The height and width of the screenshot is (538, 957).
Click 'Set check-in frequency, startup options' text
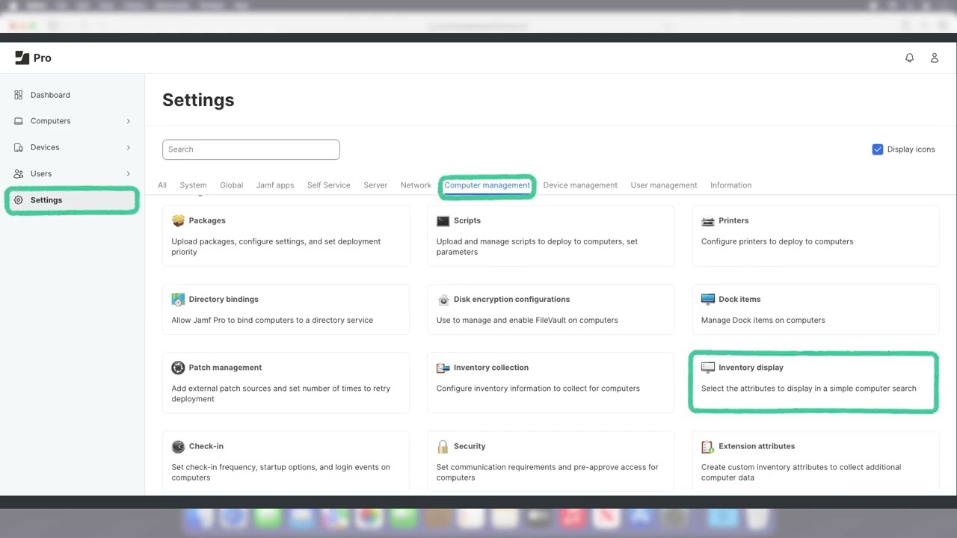coord(280,472)
